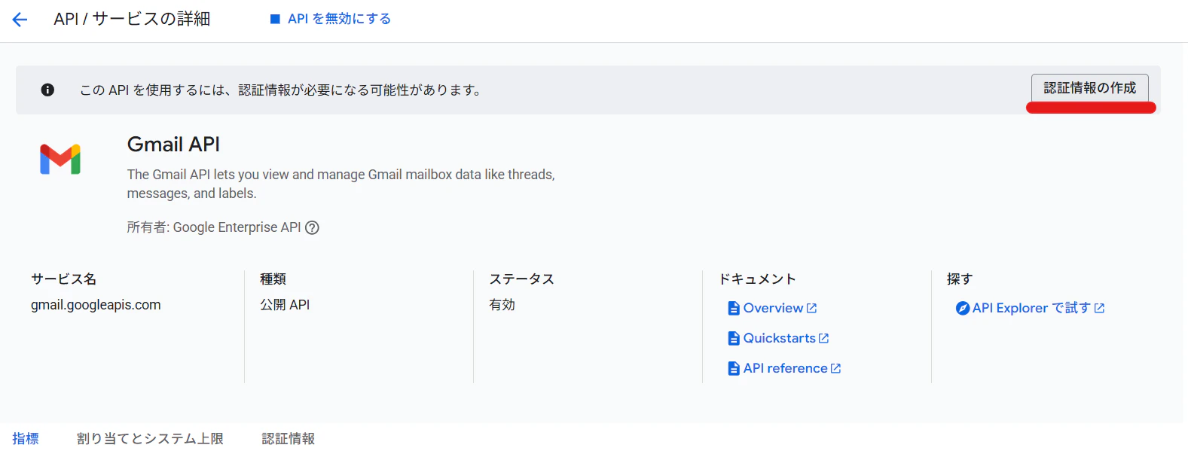Click the '公開 API' type value
This screenshot has width=1188, height=454.
285,305
